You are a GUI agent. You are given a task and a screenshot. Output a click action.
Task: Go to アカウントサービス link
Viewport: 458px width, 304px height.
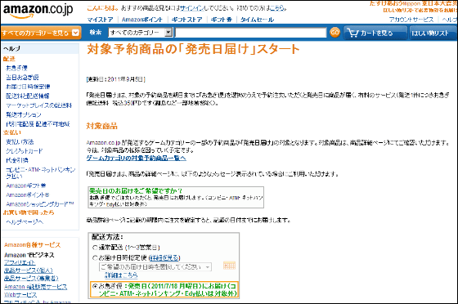(411, 20)
